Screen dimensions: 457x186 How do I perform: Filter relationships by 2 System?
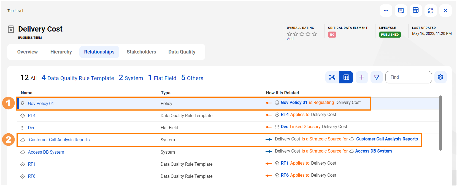point(131,78)
